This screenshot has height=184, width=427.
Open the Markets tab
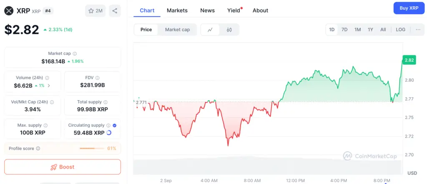pos(177,10)
